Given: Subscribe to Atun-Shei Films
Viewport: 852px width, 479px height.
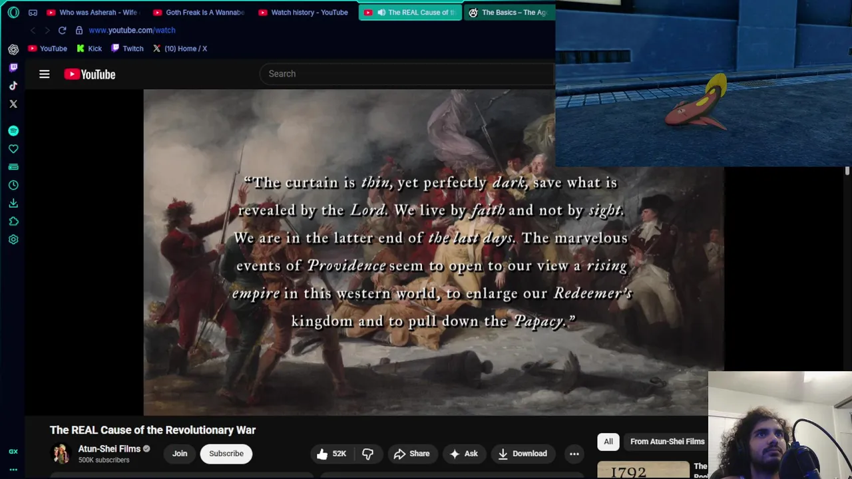Looking at the screenshot, I should point(226,454).
